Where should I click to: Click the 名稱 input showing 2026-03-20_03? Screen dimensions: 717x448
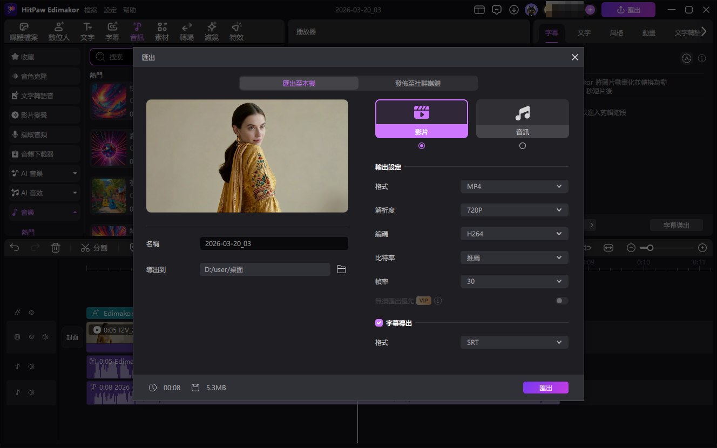tap(273, 243)
